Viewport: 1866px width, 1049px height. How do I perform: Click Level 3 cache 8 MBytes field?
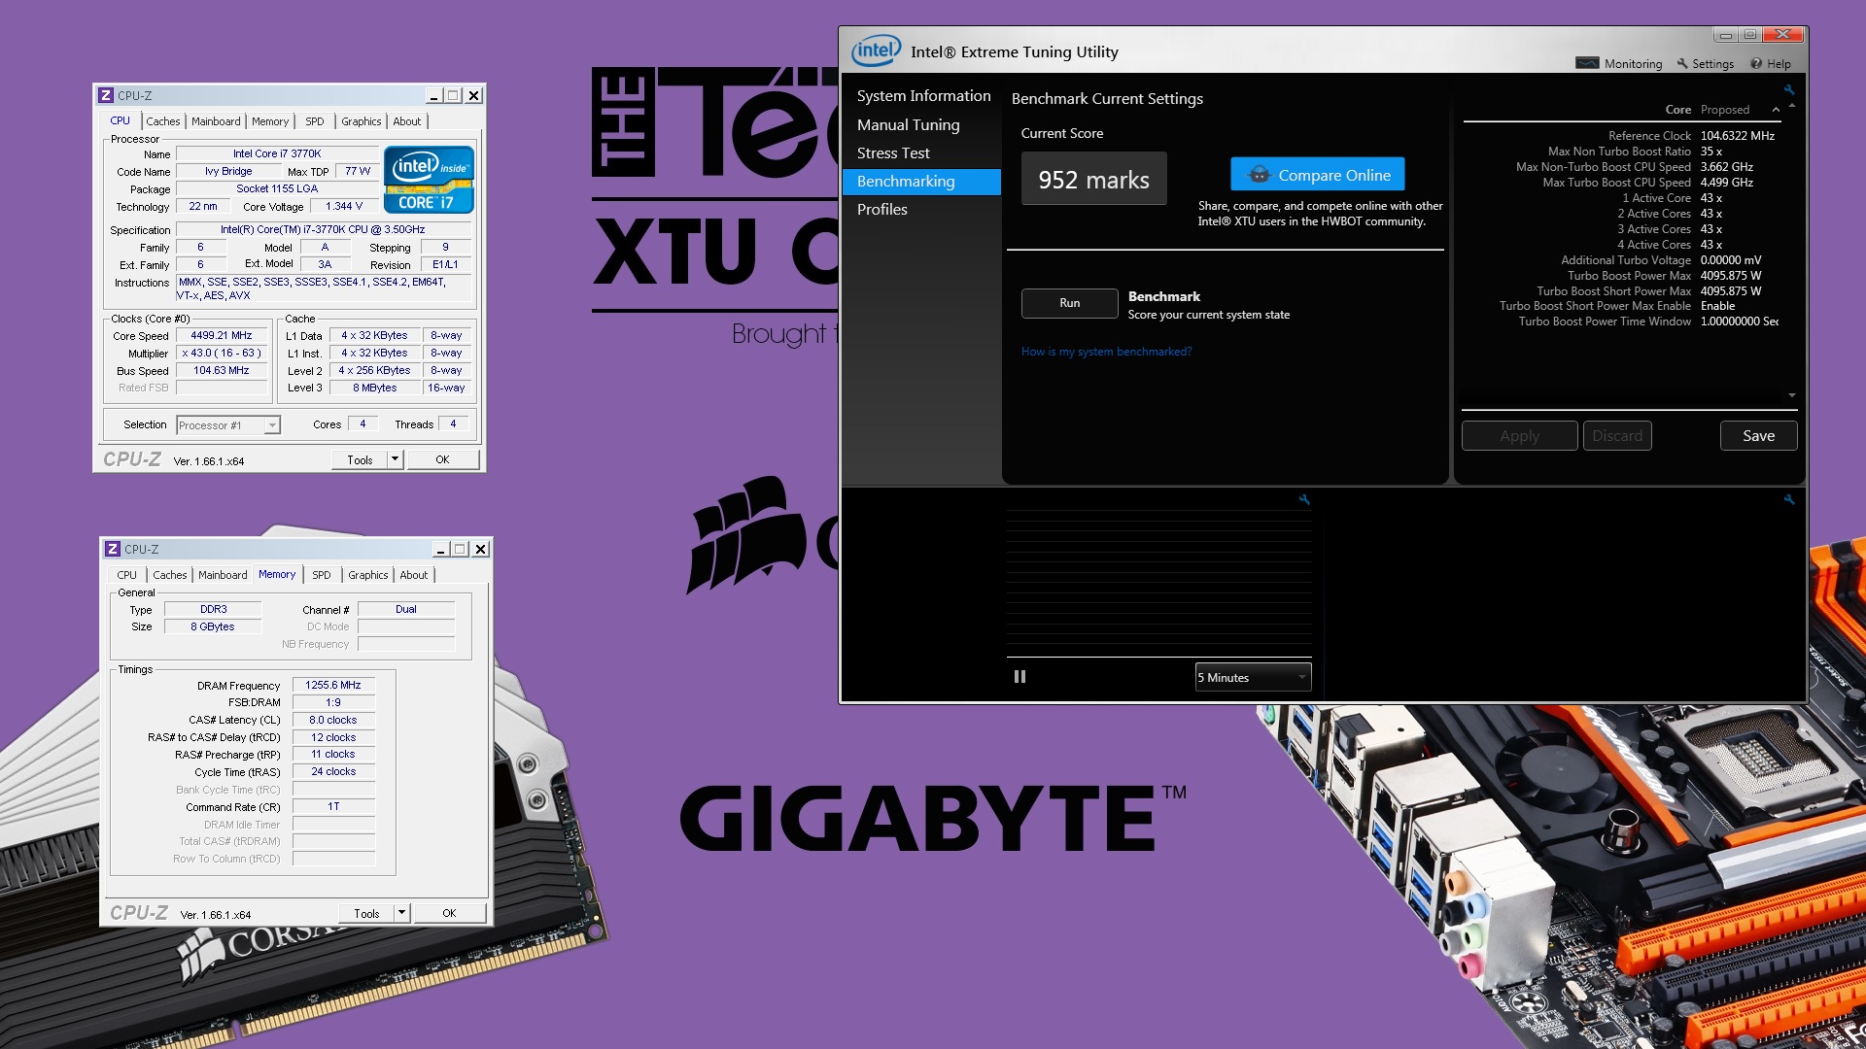375,389
